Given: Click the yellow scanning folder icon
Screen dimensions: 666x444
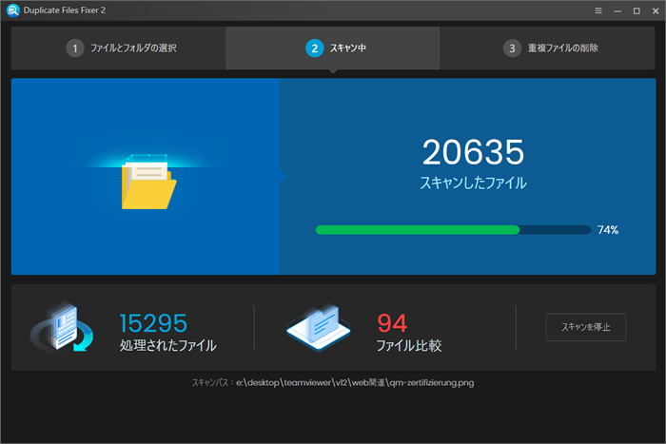Looking at the screenshot, I should (x=148, y=183).
